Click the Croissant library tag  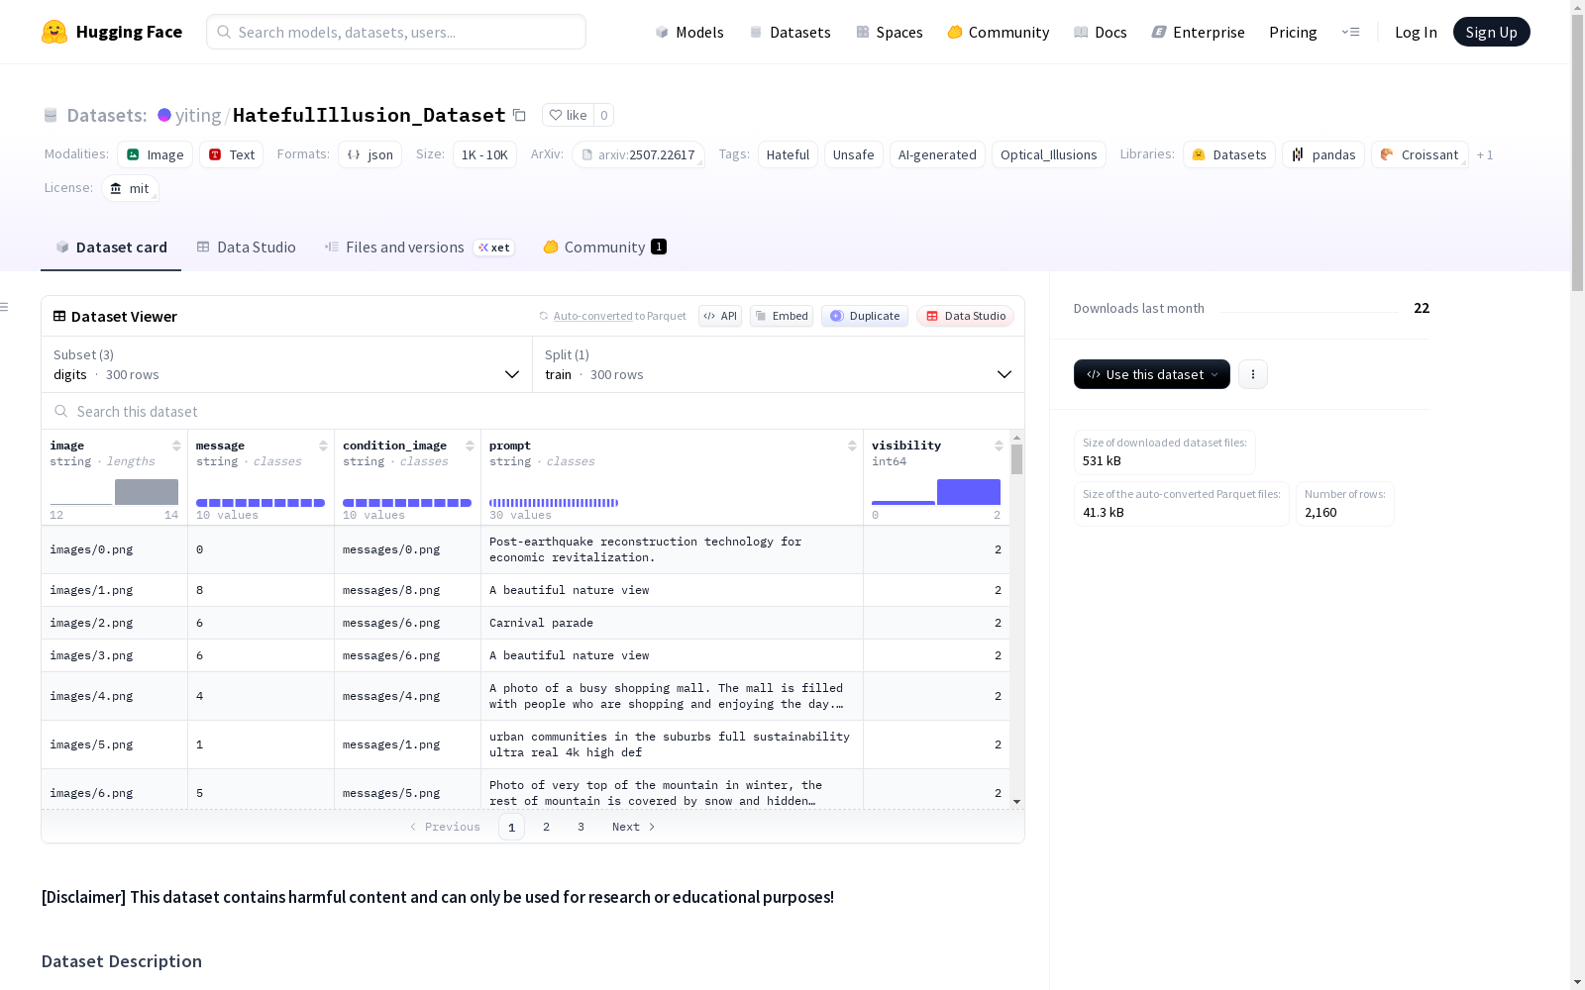(1420, 154)
